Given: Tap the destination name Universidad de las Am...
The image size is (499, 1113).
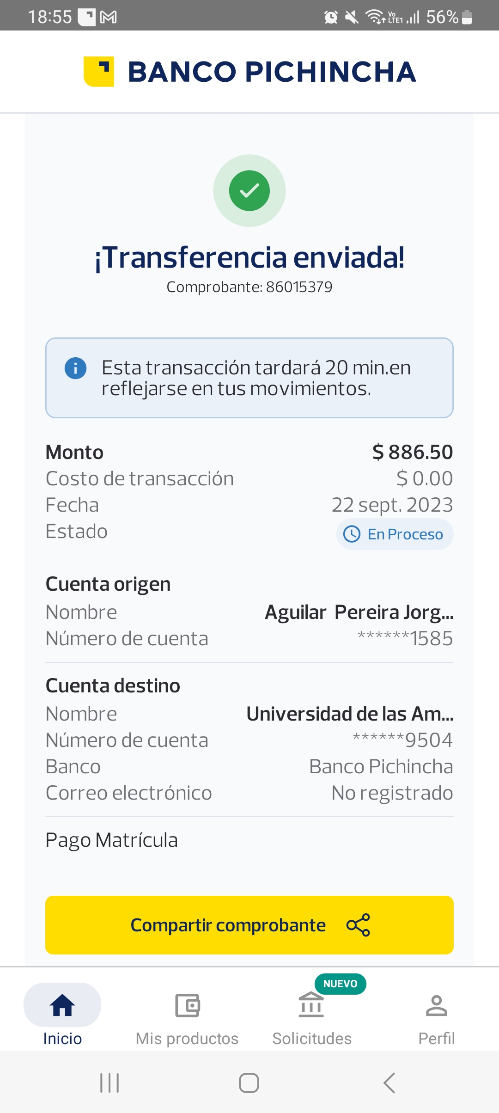Looking at the screenshot, I should pos(350,714).
